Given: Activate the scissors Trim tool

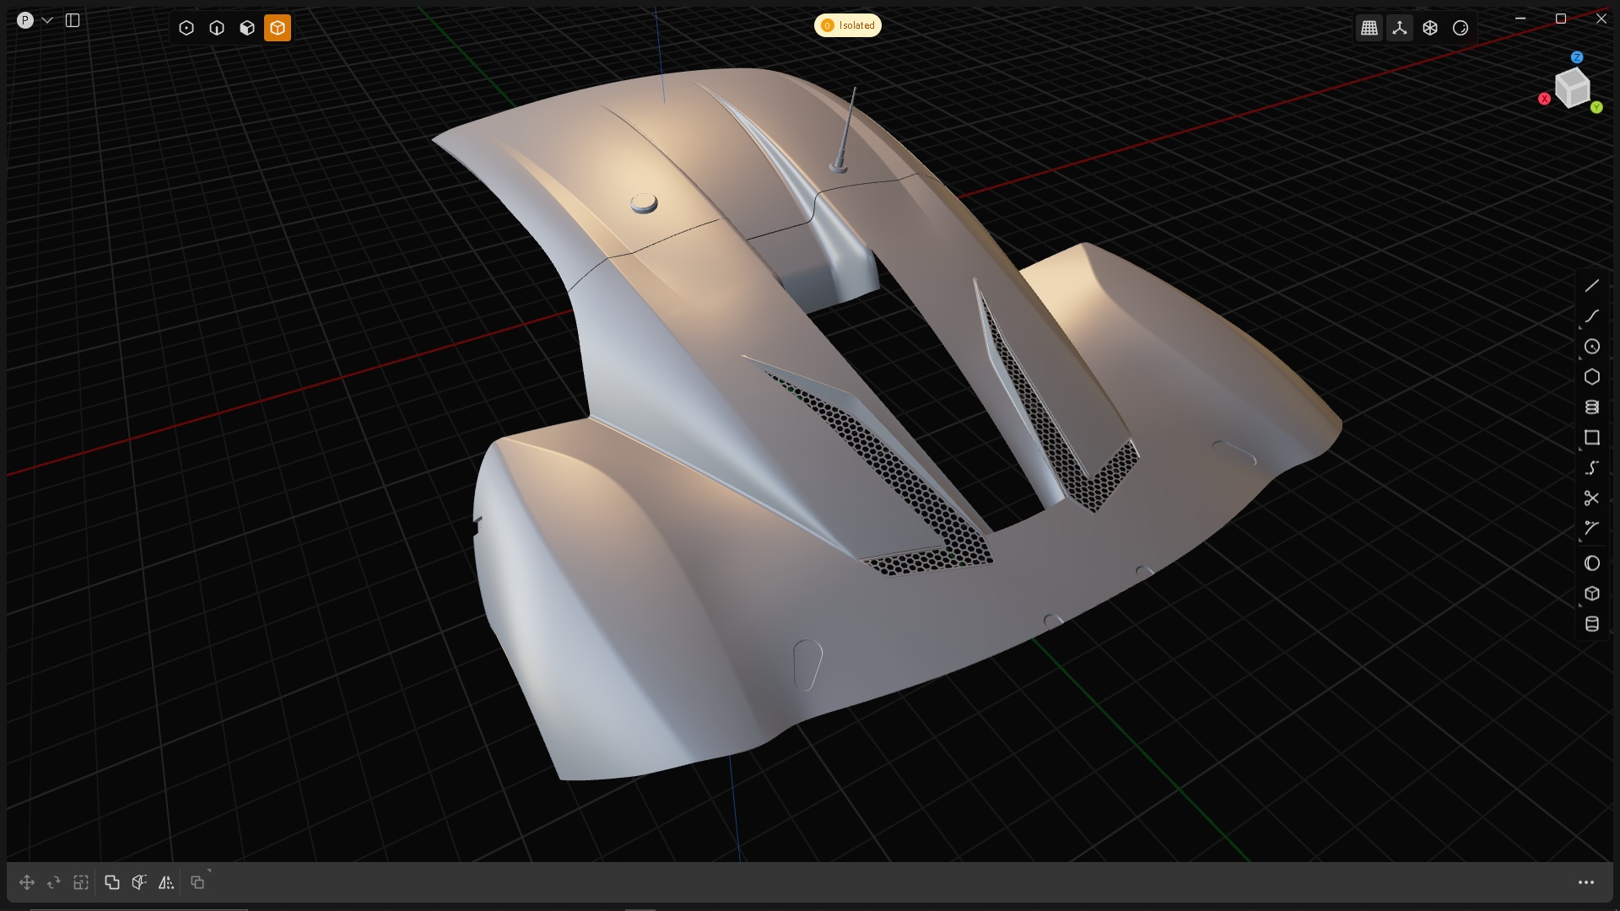Looking at the screenshot, I should [1591, 499].
